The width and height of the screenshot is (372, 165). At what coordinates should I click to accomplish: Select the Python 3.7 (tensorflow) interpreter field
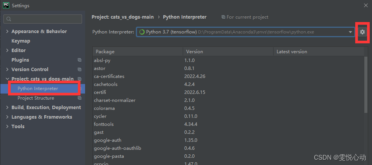coord(245,32)
